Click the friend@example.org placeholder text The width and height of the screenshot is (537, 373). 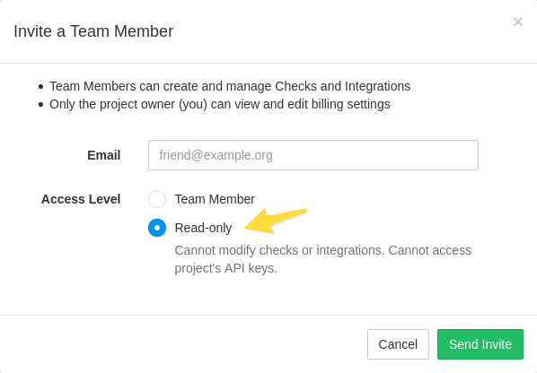tap(216, 155)
